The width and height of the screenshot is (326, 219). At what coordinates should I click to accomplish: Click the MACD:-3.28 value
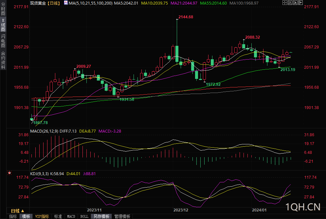pos(110,131)
